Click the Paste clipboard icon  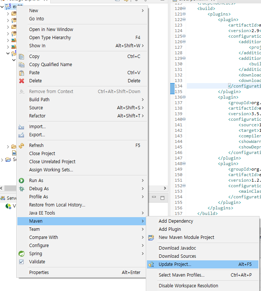point(21,73)
